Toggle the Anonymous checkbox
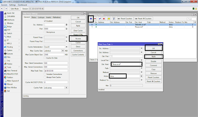The width and height of the screenshot is (198, 117). tap(45, 32)
